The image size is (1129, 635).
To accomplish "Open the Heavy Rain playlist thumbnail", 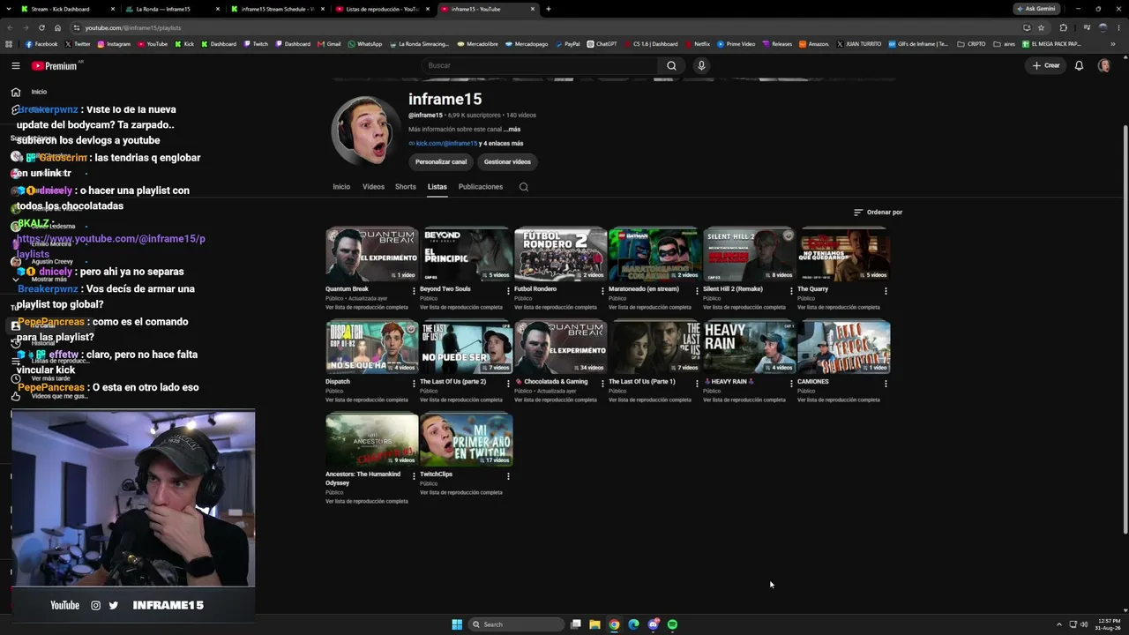I will point(750,347).
